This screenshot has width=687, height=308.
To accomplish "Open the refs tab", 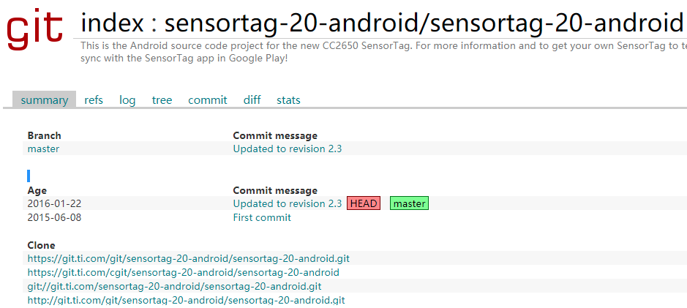I will (x=94, y=100).
